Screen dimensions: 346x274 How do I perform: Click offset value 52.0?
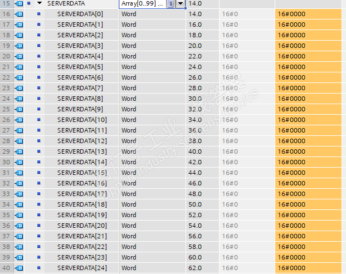tap(195, 216)
